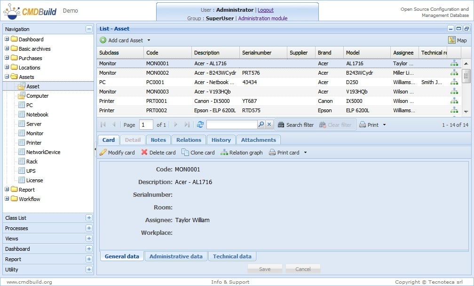Click the Clone card button
Viewport: 474px width, 286px height.
click(198, 153)
